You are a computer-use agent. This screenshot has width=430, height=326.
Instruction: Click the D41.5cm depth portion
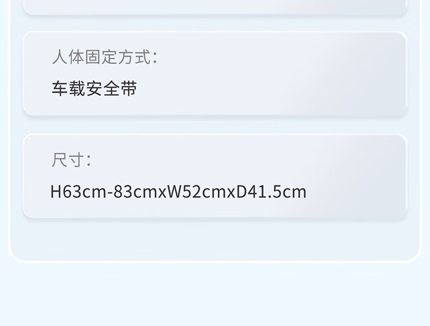(x=271, y=192)
